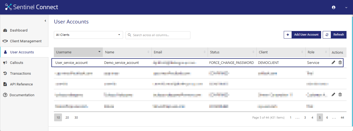Open Client Management in the sidebar

[x=26, y=41]
